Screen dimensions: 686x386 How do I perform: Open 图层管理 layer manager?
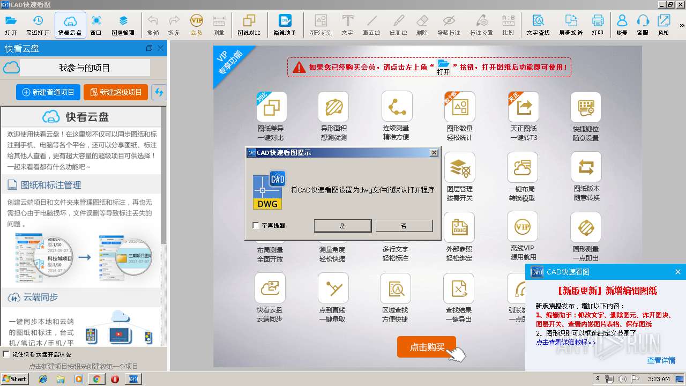pyautogui.click(x=123, y=25)
